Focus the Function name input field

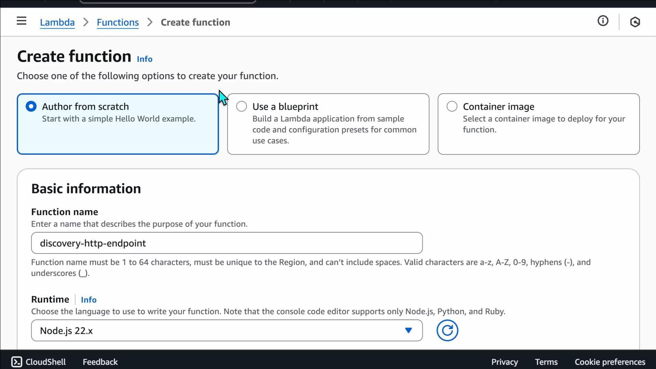tap(227, 243)
